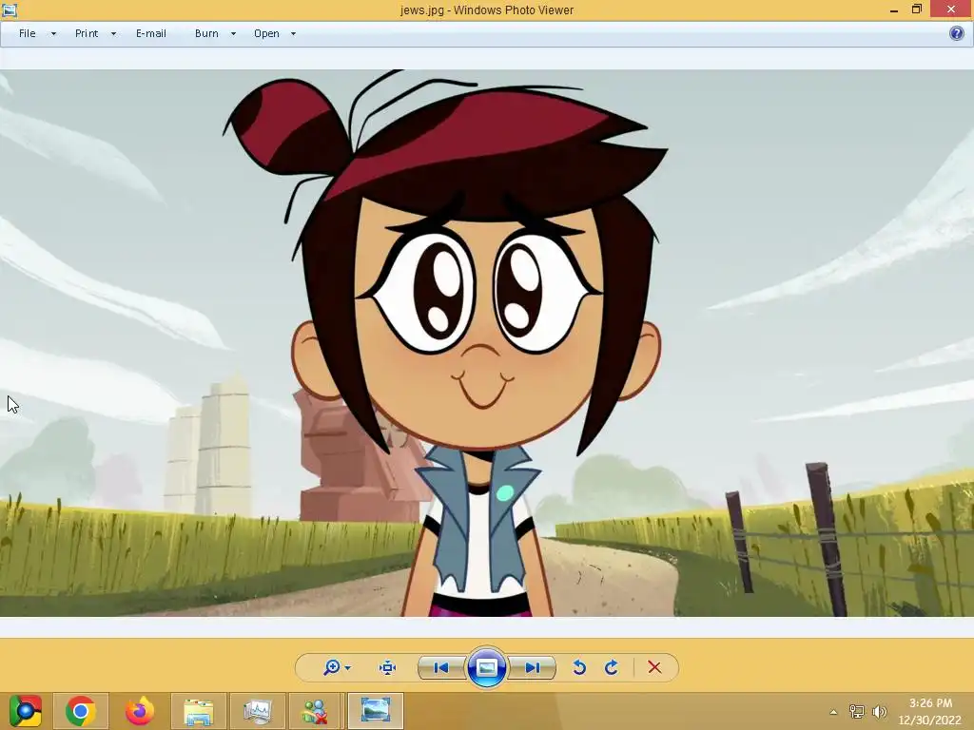
Task: Expand the Print dropdown arrow
Action: click(x=113, y=34)
